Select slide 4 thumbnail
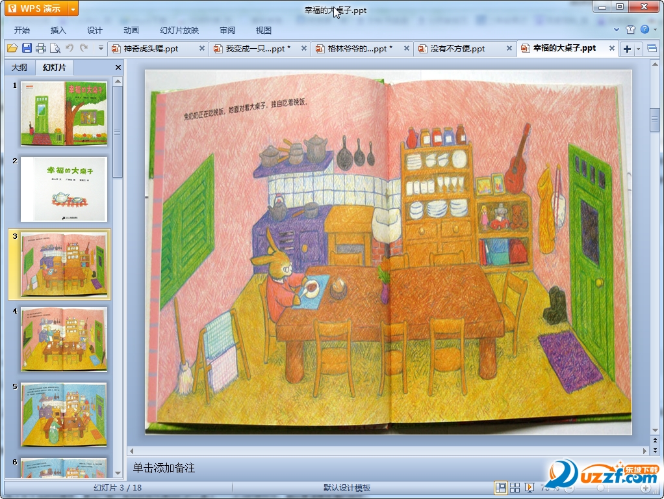 pos(64,340)
